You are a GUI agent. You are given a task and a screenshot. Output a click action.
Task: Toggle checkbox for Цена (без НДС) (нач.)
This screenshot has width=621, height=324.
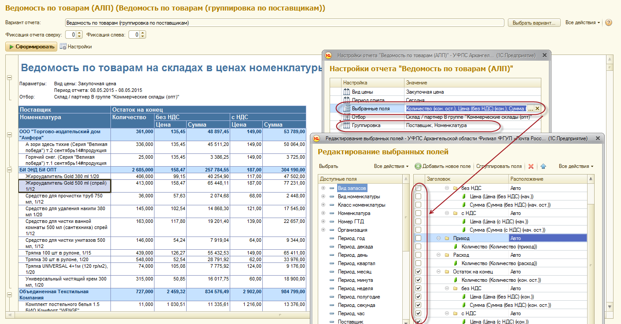click(419, 197)
